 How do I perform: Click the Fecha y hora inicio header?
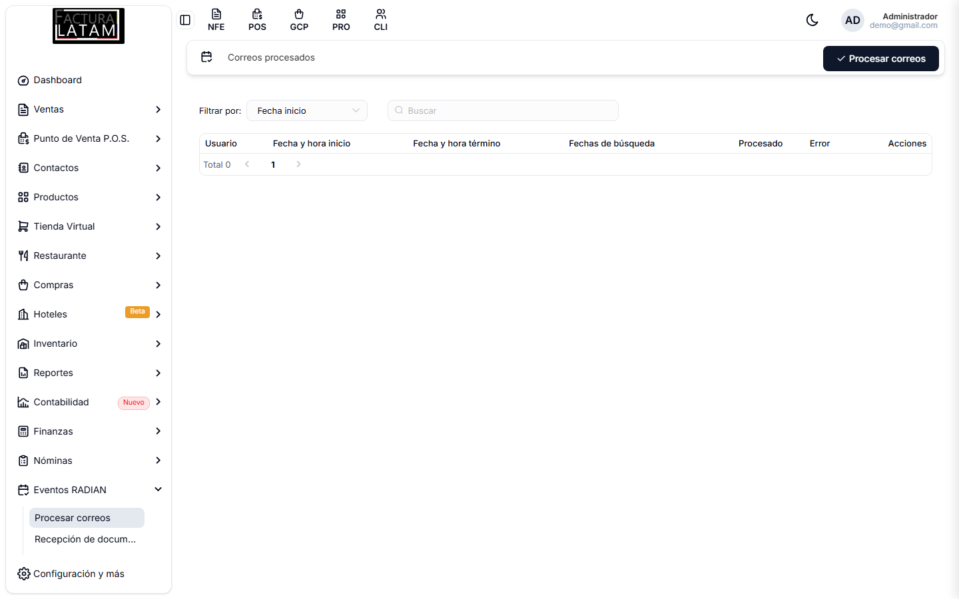click(x=311, y=143)
